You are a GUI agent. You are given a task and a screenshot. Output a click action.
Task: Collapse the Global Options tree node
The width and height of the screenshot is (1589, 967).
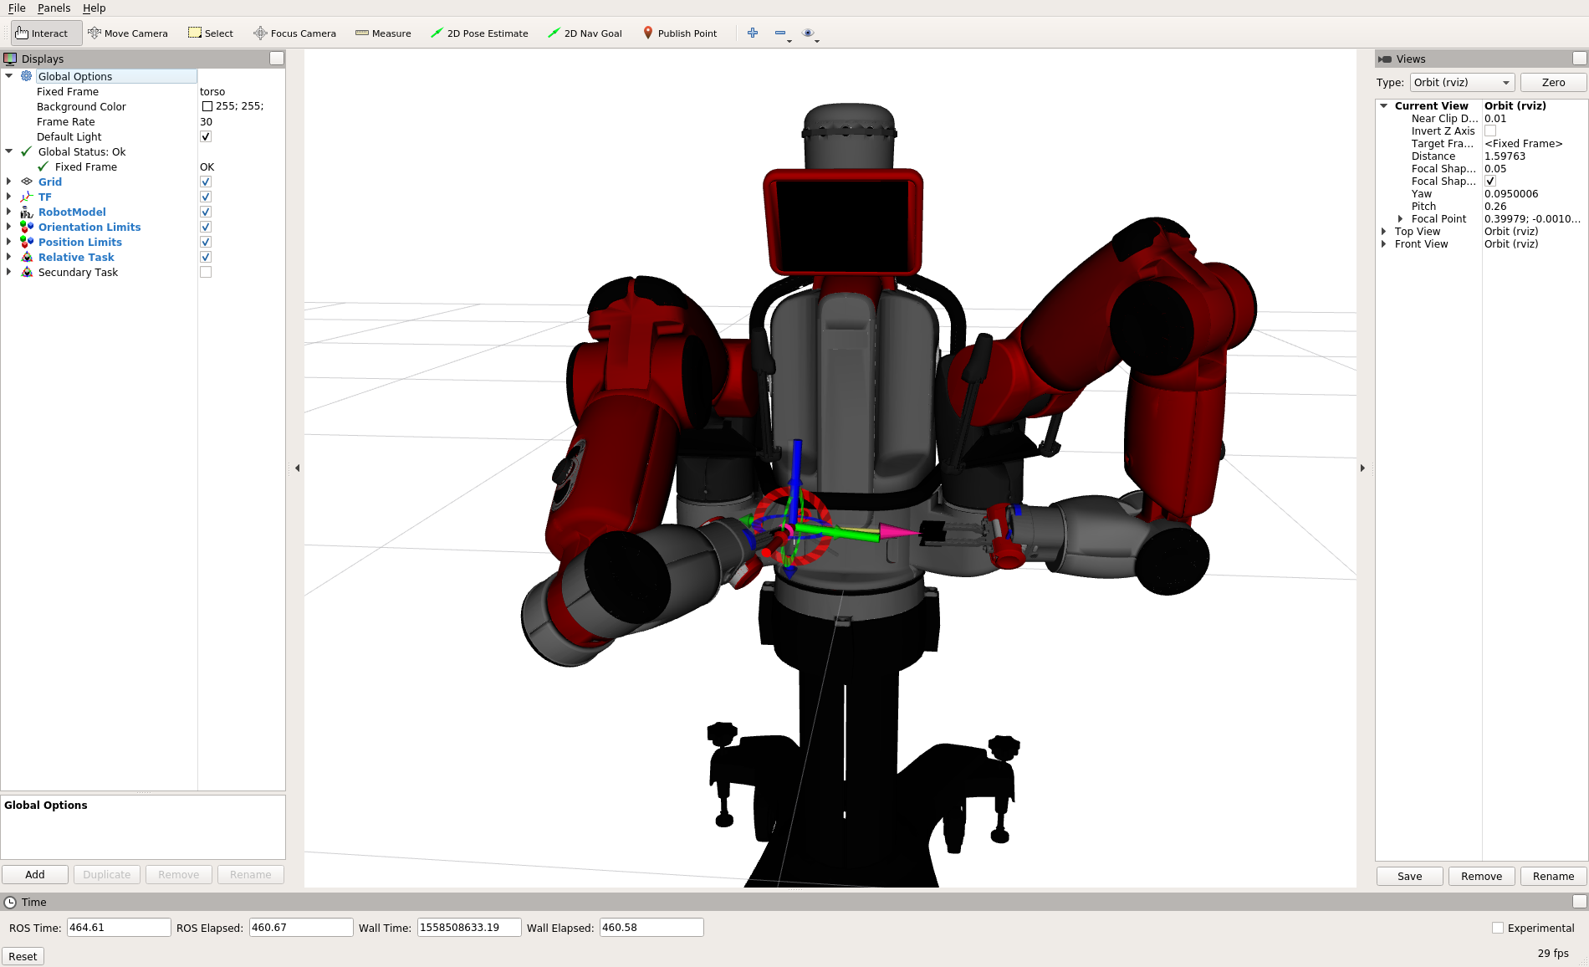(x=9, y=76)
